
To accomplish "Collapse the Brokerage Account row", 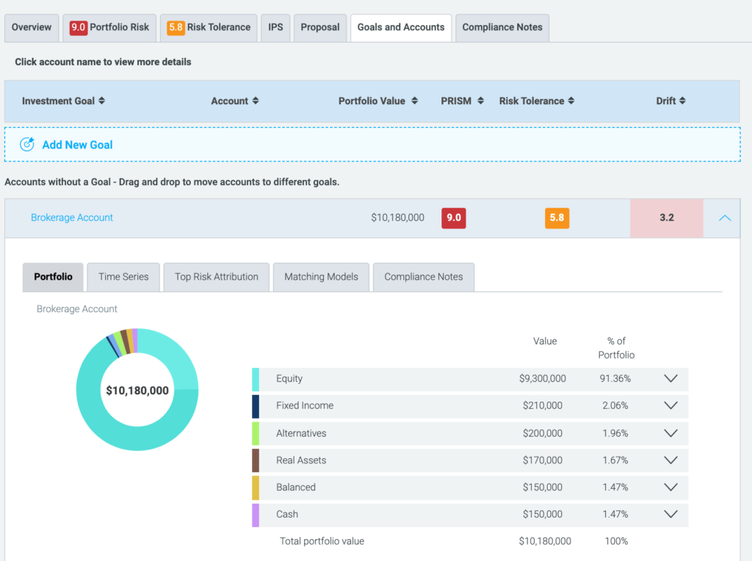I will click(724, 218).
